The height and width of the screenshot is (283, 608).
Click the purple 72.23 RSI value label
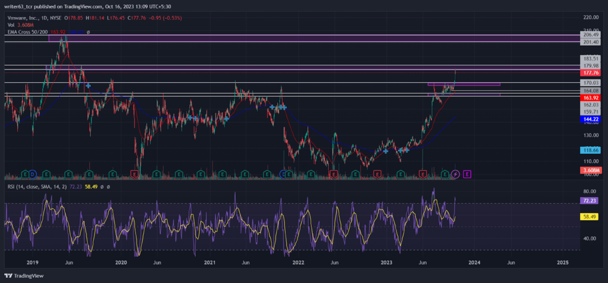[590, 201]
